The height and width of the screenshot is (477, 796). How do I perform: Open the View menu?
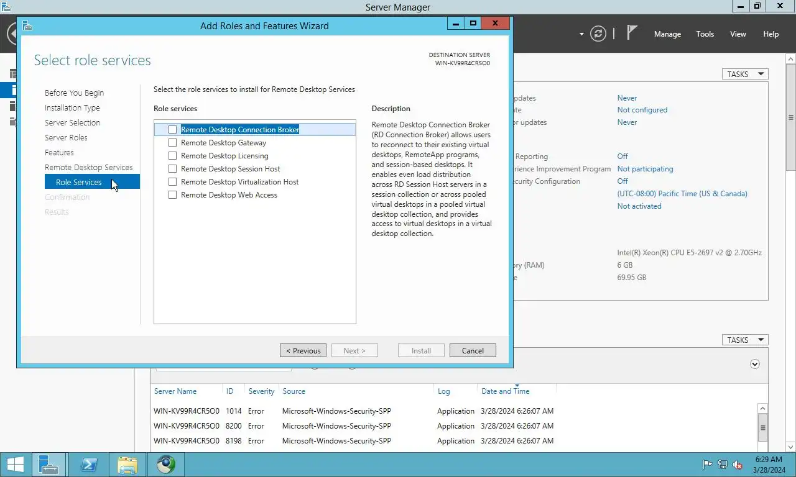click(x=738, y=34)
